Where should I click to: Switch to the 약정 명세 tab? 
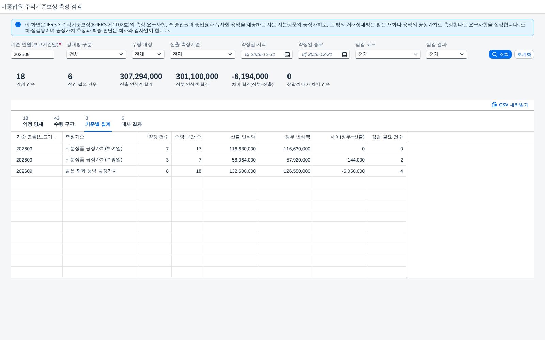[x=33, y=121]
